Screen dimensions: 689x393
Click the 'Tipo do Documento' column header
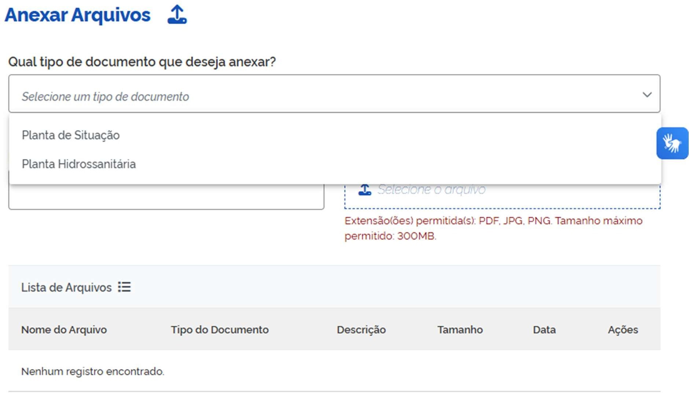(x=220, y=330)
